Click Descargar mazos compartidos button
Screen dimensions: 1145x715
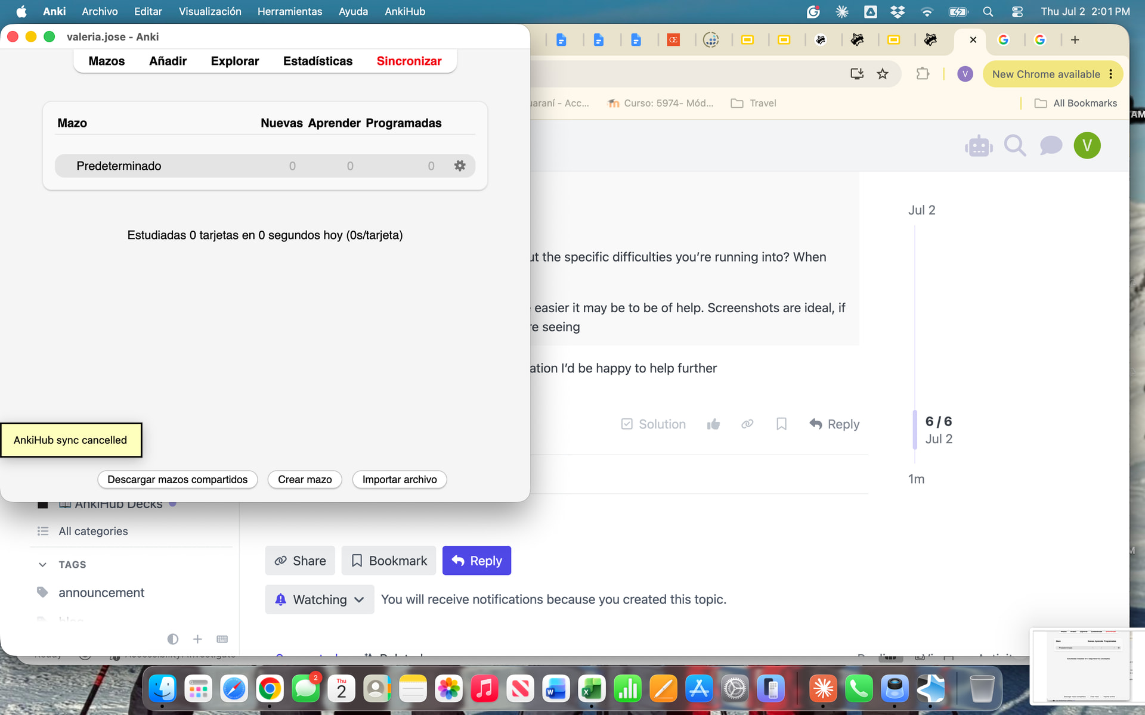(x=177, y=480)
